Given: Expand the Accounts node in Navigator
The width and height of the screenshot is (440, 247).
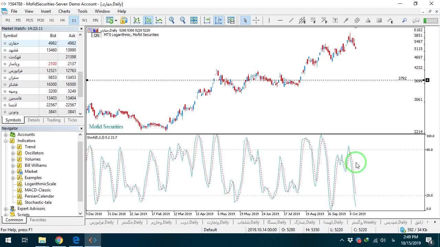Looking at the screenshot, I should (x=6, y=134).
